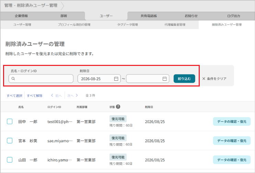Click 条件をクリア to reset filters
255x173 pixels.
coord(217,79)
